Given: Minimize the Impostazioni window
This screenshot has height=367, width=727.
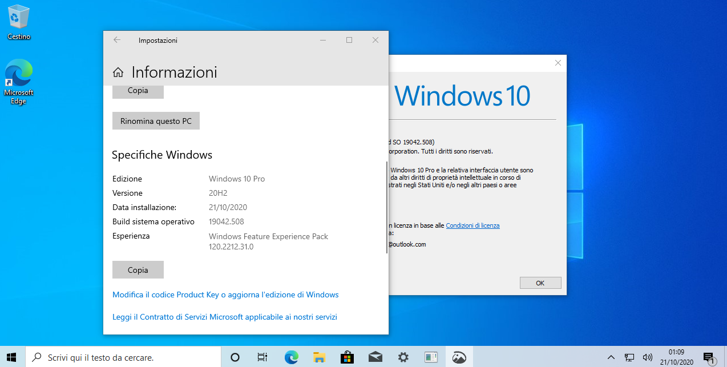Looking at the screenshot, I should point(323,40).
